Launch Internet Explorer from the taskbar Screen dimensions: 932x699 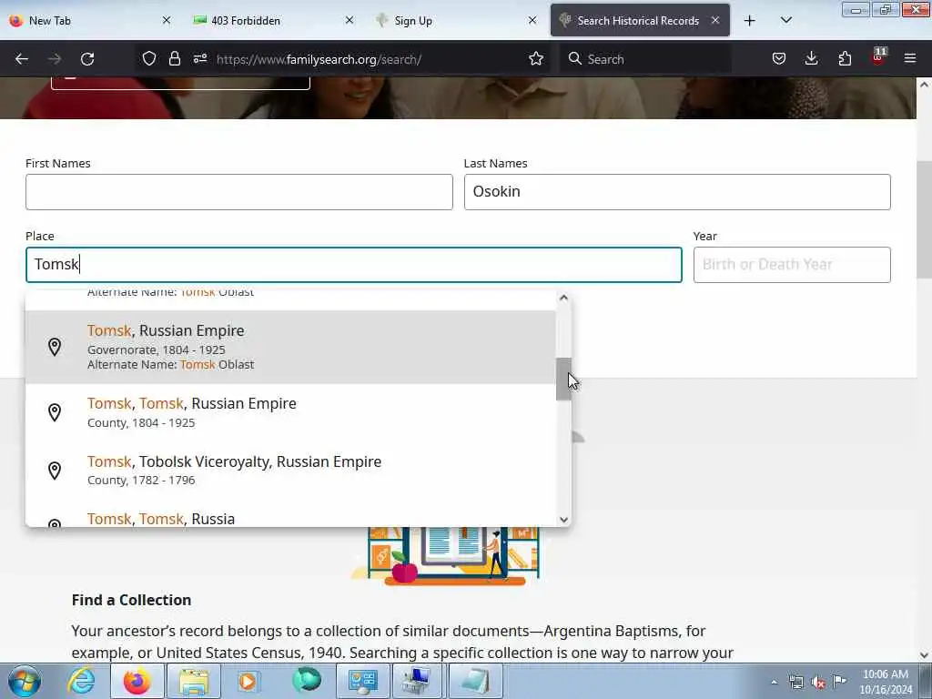(81, 681)
